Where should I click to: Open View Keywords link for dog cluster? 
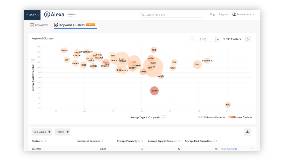(230, 149)
